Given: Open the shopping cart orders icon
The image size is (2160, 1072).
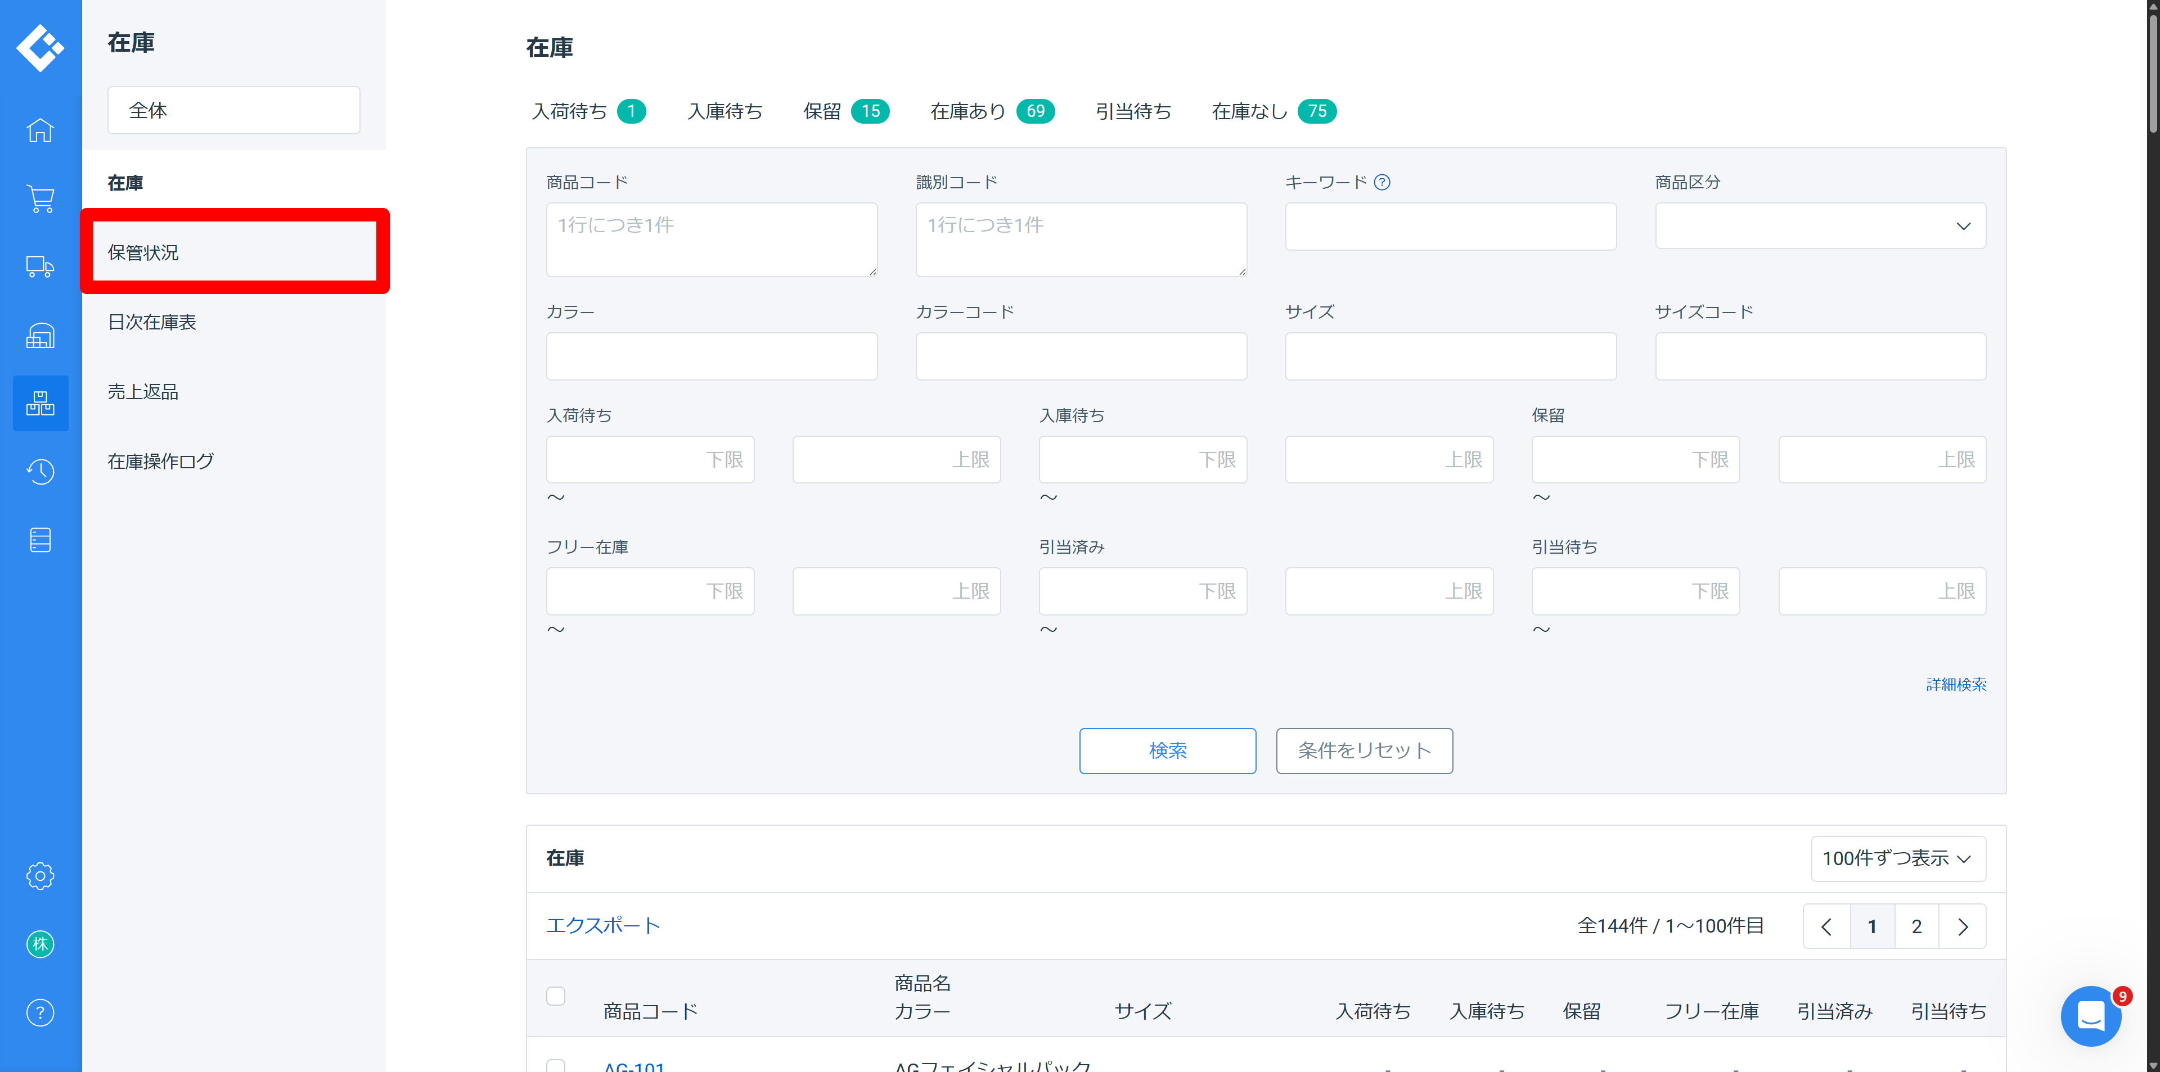Looking at the screenshot, I should (40, 198).
